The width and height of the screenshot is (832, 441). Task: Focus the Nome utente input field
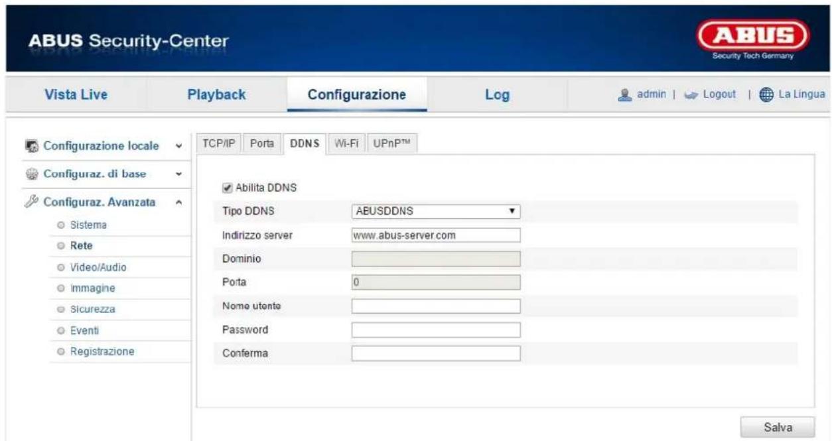pos(435,306)
